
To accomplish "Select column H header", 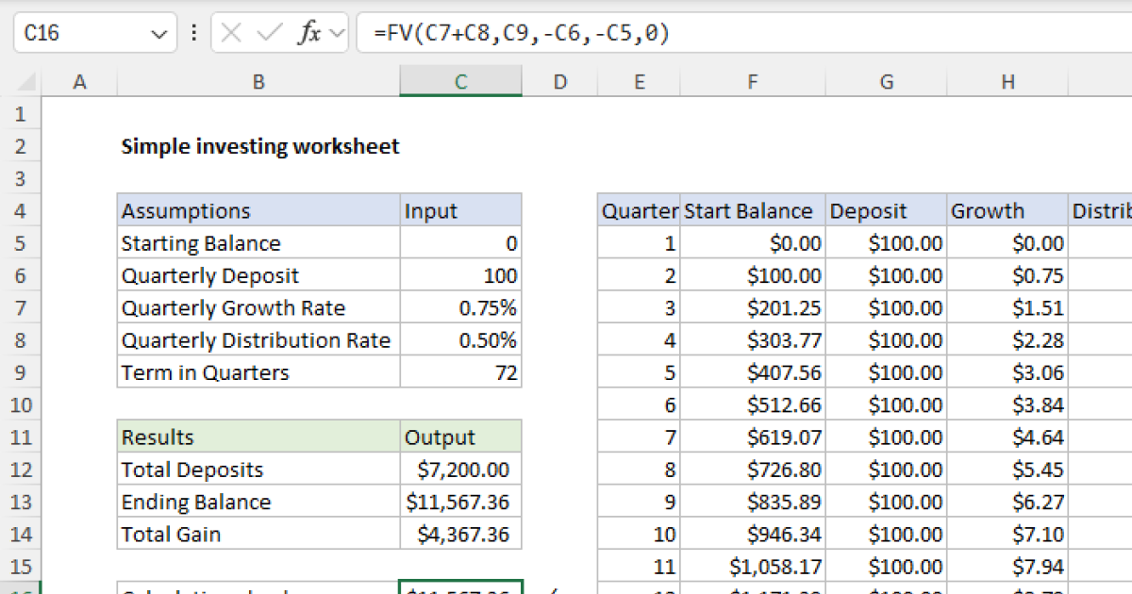I will point(1007,82).
